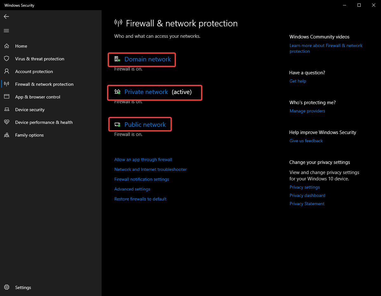Image resolution: width=381 pixels, height=296 pixels.
Task: Open Firewall notification settings
Action: pyautogui.click(x=141, y=179)
